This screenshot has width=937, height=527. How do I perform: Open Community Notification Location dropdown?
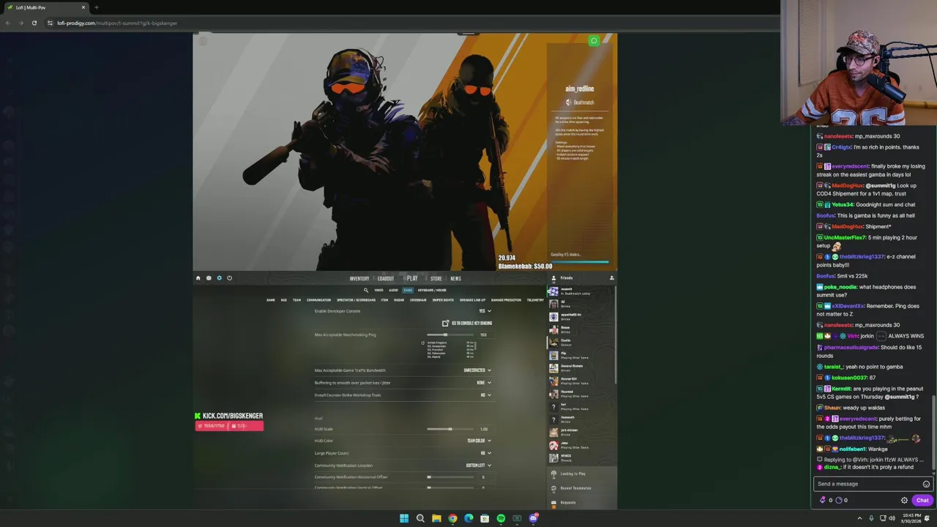click(x=479, y=466)
